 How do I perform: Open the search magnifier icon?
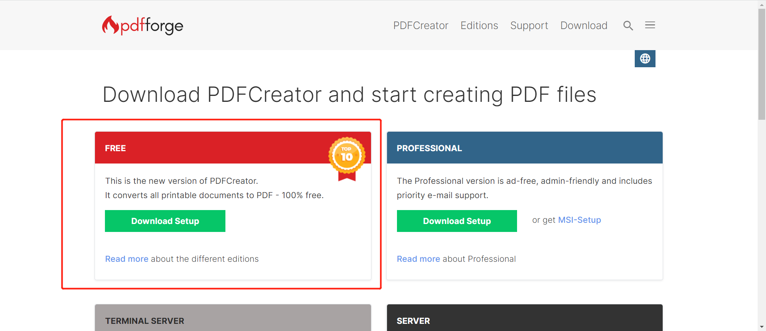(628, 25)
